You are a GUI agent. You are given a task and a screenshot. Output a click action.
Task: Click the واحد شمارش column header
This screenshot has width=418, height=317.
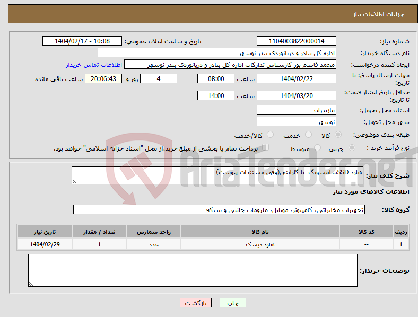pos(154,232)
